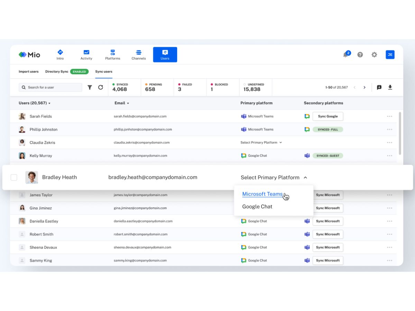Screen dimensions: 415x311
Task: Click the Search for a user field
Action: coord(50,87)
